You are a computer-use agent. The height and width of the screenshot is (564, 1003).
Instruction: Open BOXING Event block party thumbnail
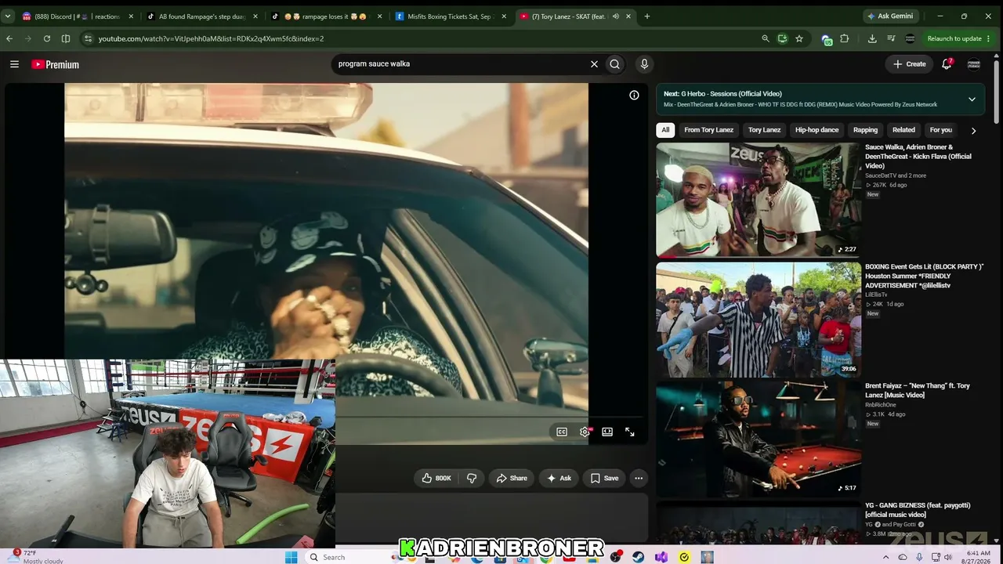759,320
